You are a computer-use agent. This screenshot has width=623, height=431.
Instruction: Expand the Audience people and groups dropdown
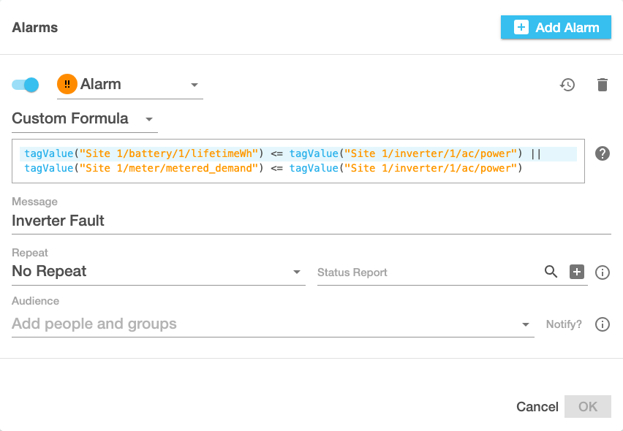pos(526,324)
